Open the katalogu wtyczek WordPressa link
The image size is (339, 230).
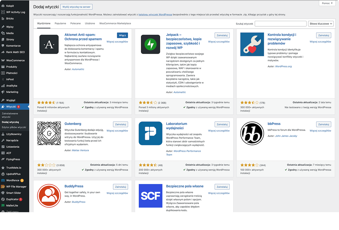point(155,14)
